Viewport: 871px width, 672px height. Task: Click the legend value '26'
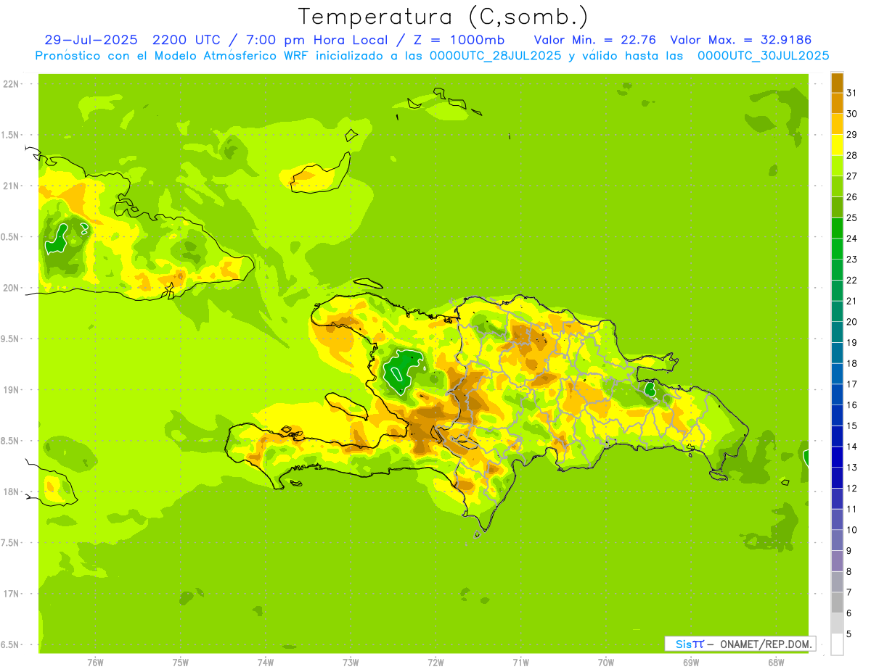click(851, 196)
